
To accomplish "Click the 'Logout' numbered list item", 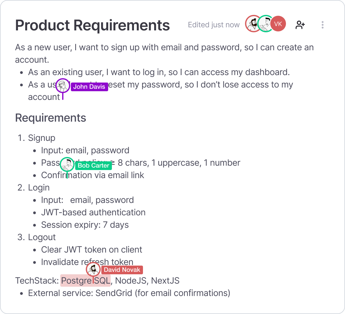I will coord(42,237).
